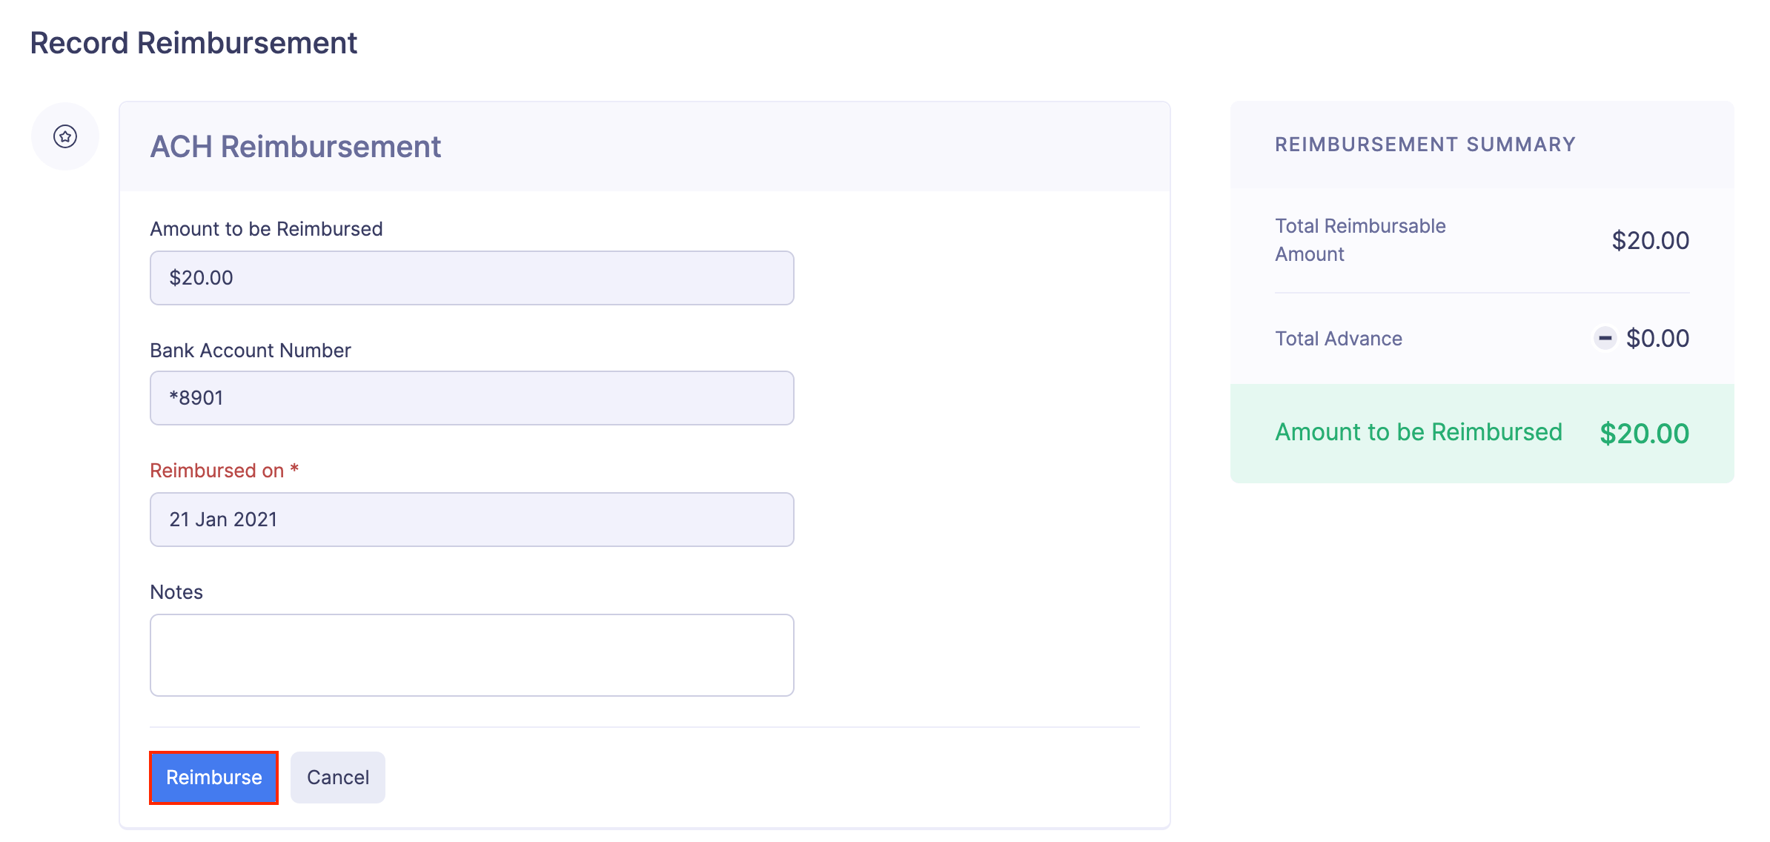
Task: Click the REIMBURSEMENT SUMMARY panel header
Action: 1425,145
